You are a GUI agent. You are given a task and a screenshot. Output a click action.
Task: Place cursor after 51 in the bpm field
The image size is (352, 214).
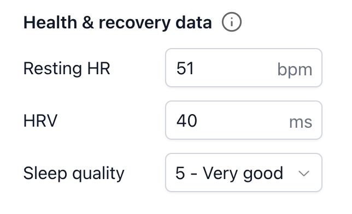pyautogui.click(x=195, y=68)
